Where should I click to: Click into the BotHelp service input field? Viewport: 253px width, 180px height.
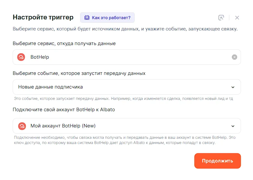tap(130, 57)
